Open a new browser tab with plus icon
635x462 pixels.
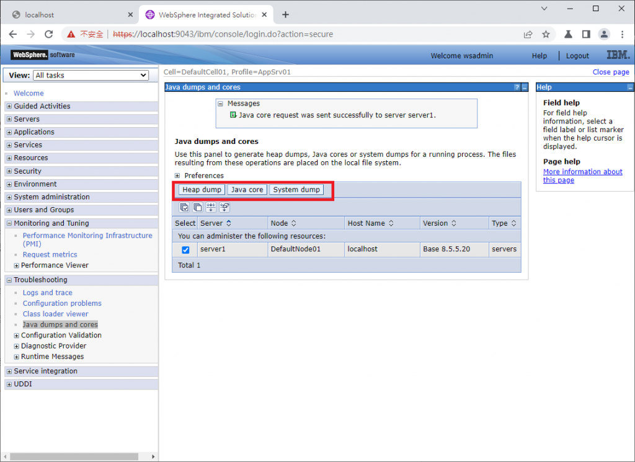(x=285, y=15)
